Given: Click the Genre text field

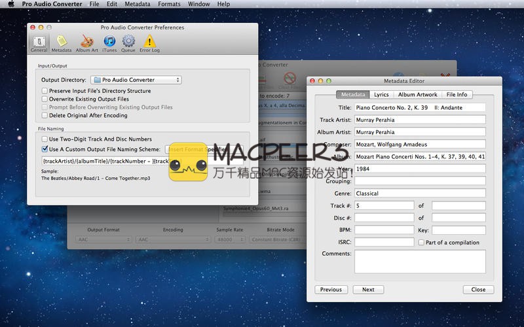Looking at the screenshot, I should (x=419, y=194).
